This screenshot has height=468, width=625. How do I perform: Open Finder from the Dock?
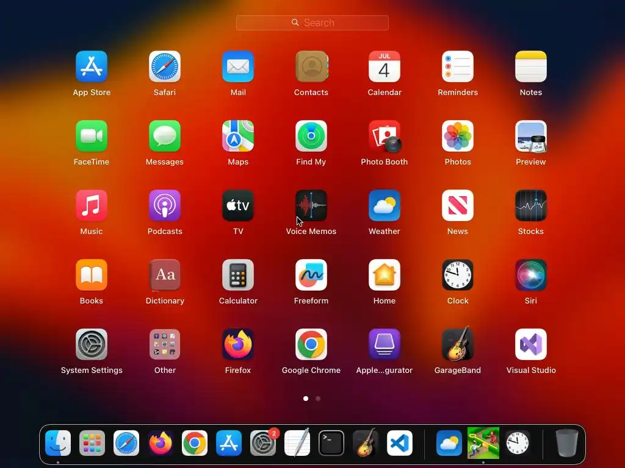pyautogui.click(x=58, y=443)
